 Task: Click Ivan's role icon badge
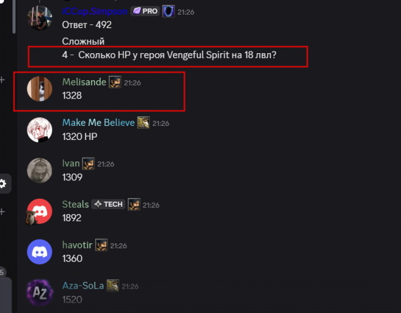coord(89,164)
